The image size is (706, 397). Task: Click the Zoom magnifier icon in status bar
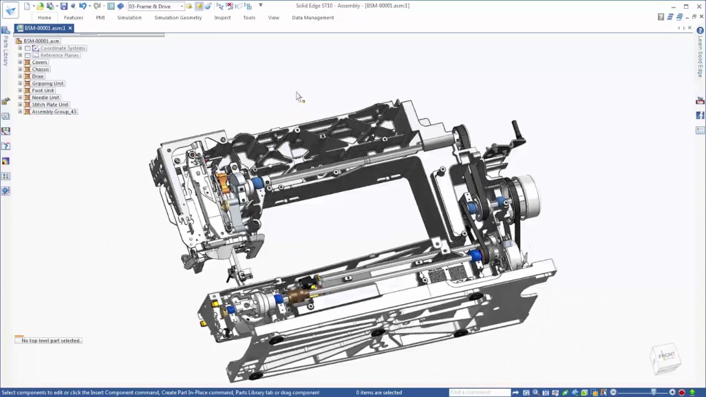536,393
